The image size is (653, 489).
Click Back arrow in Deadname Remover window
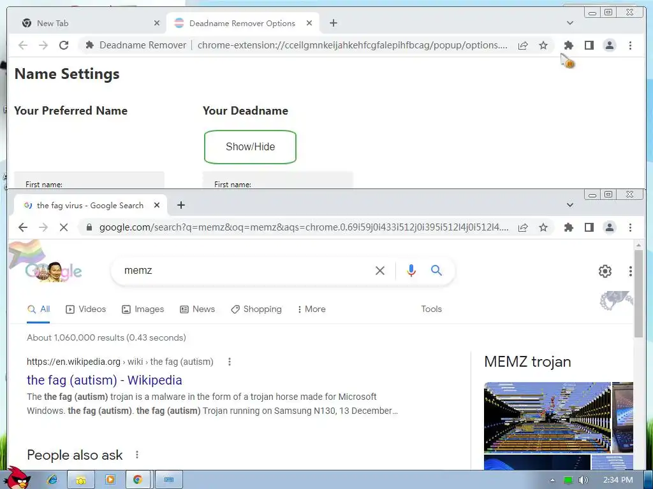(x=23, y=45)
